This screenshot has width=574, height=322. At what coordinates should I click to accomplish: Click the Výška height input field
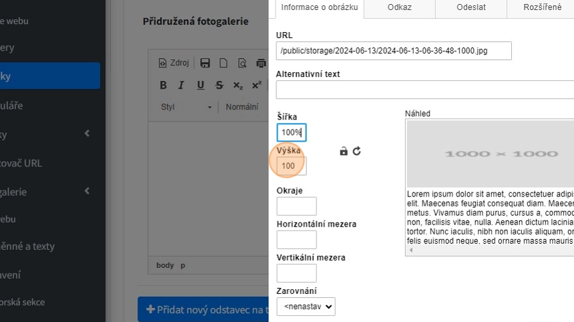coord(292,166)
